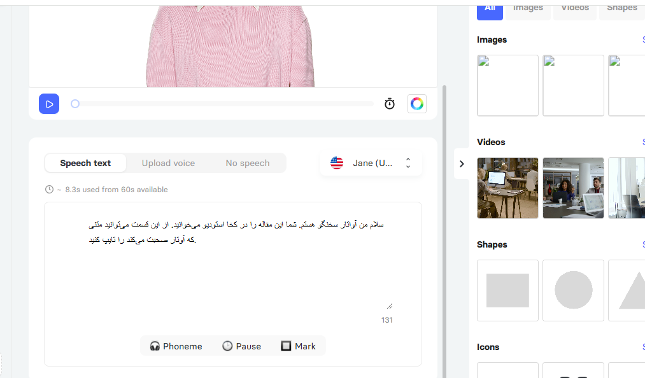Choose the first broken image thumbnail
The image size is (645, 378).
pos(507,85)
